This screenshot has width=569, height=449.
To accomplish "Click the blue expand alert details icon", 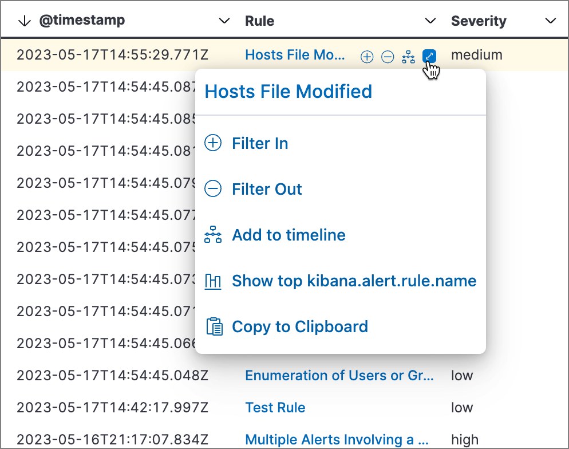I will click(x=428, y=56).
